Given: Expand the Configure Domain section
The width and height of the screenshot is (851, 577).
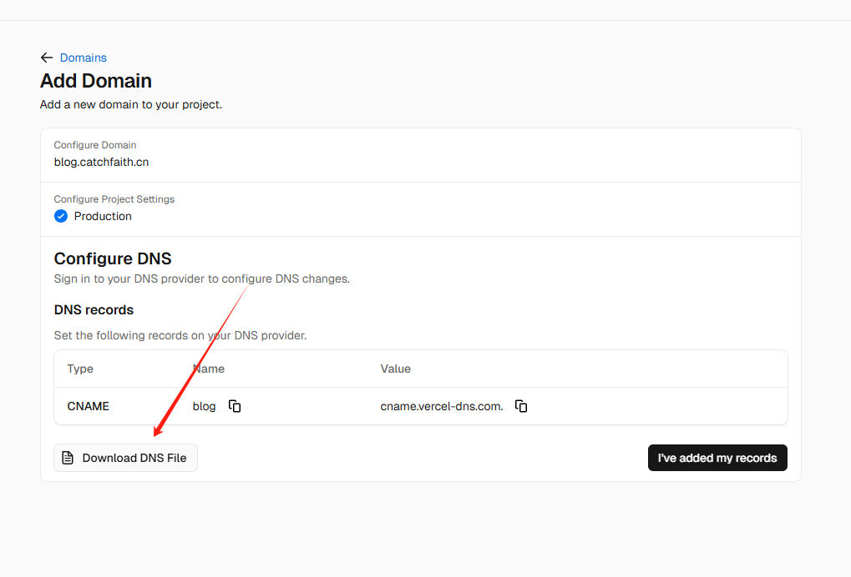Looking at the screenshot, I should pos(94,145).
